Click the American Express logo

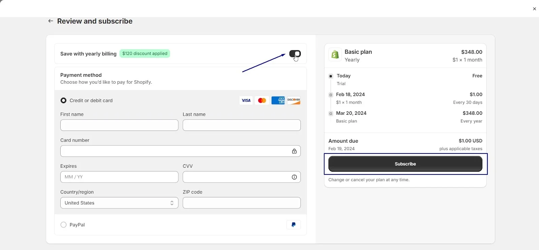278,101
